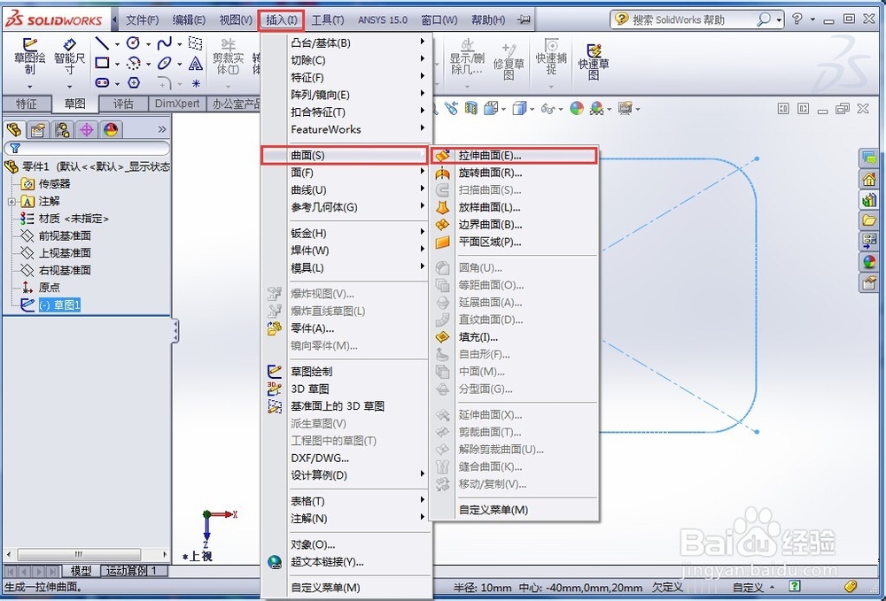This screenshot has width=886, height=601.
Task: Choose 拉伸曲面(E)... from surface submenu
Action: pyautogui.click(x=514, y=156)
